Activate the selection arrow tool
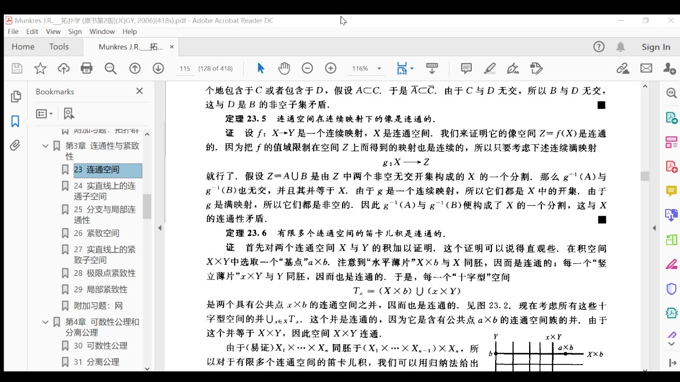This screenshot has height=382, width=680. coord(260,68)
